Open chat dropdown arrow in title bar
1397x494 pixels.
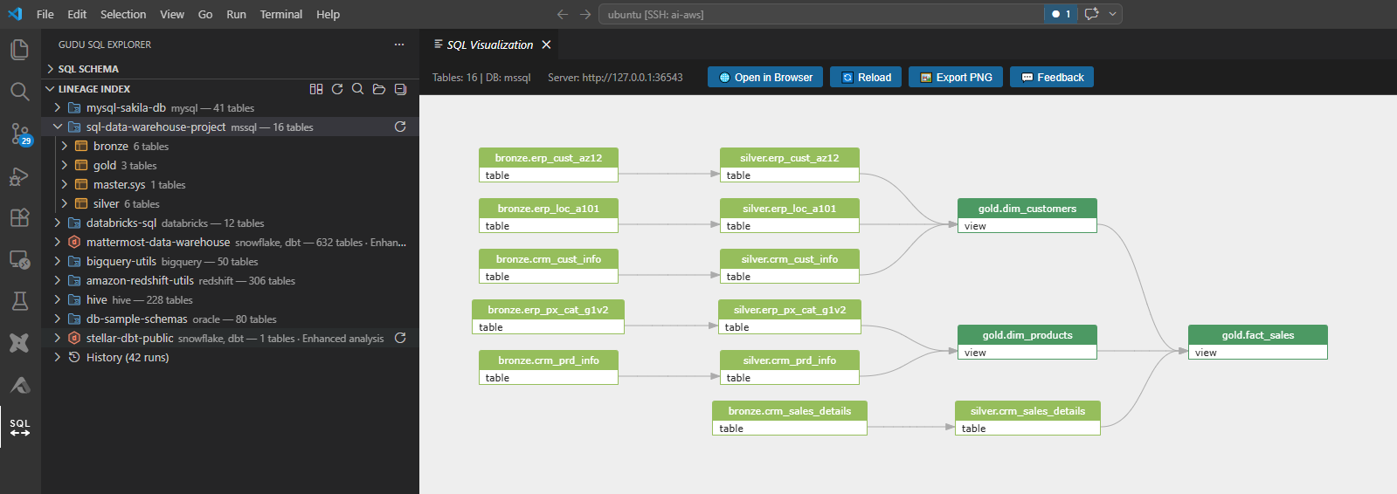[x=1112, y=14]
